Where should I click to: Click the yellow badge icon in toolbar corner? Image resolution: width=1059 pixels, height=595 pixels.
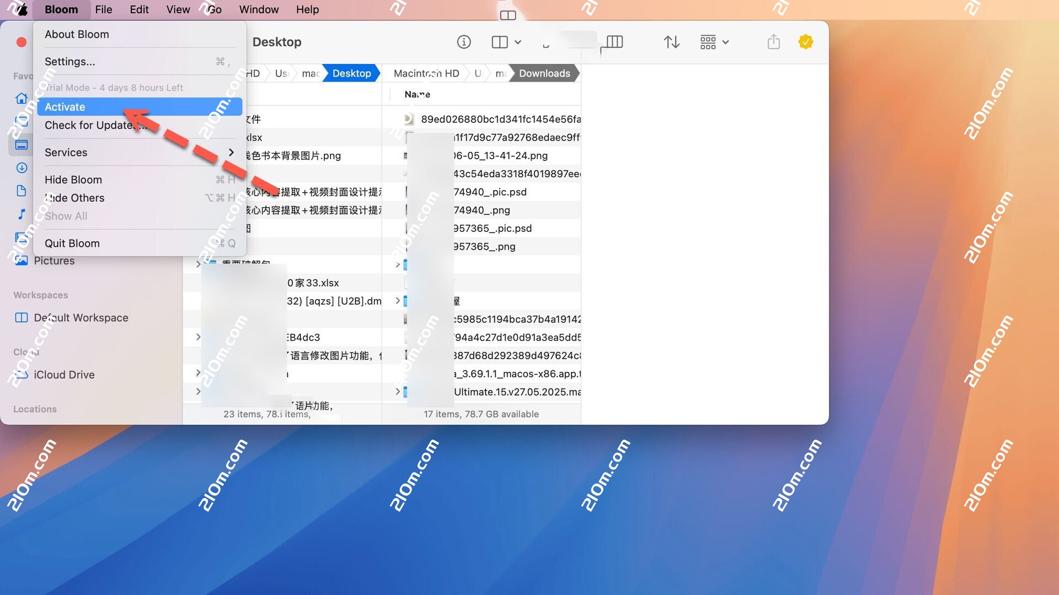(x=806, y=42)
